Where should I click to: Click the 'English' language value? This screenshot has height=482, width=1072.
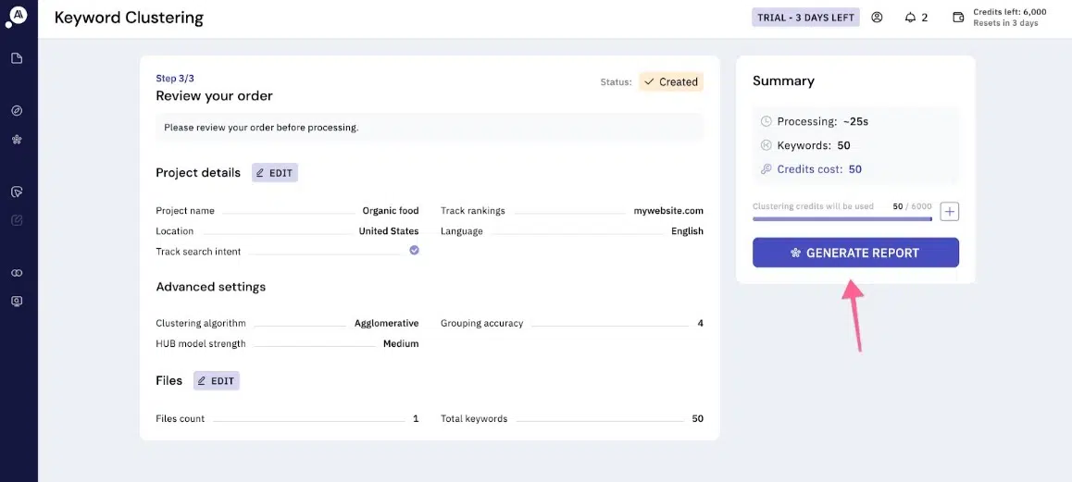[687, 231]
